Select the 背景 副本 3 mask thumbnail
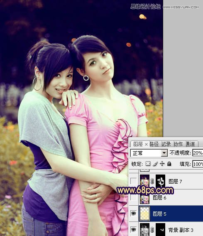 (160, 230)
